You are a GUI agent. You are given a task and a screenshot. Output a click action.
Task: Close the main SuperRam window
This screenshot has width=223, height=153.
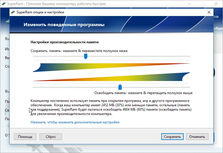pyautogui.click(x=216, y=4)
